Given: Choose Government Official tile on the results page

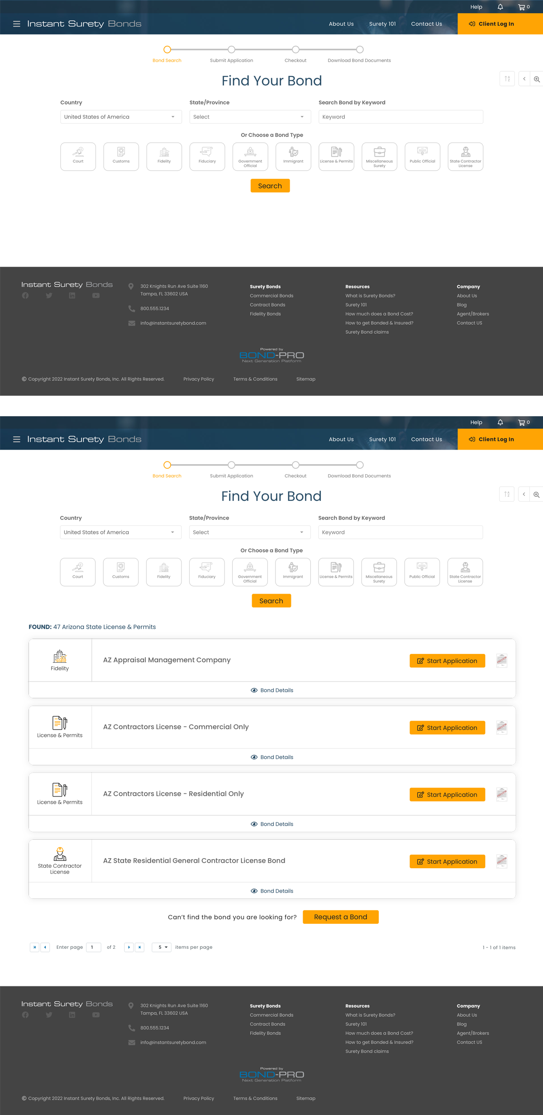Looking at the screenshot, I should click(x=250, y=572).
